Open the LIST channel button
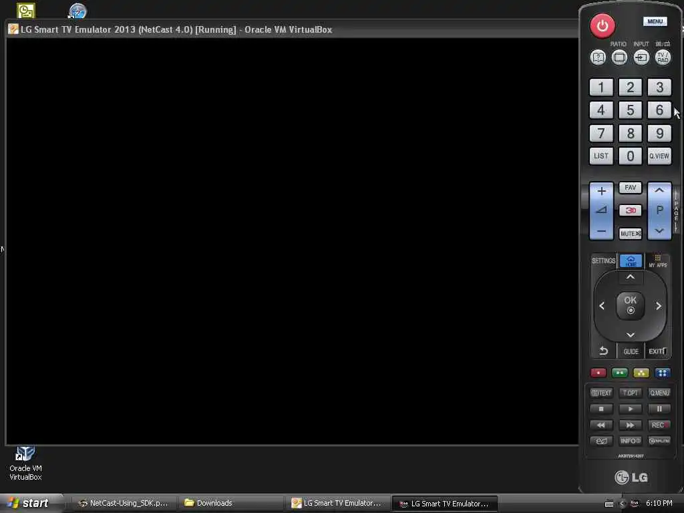The image size is (684, 513). [x=601, y=156]
